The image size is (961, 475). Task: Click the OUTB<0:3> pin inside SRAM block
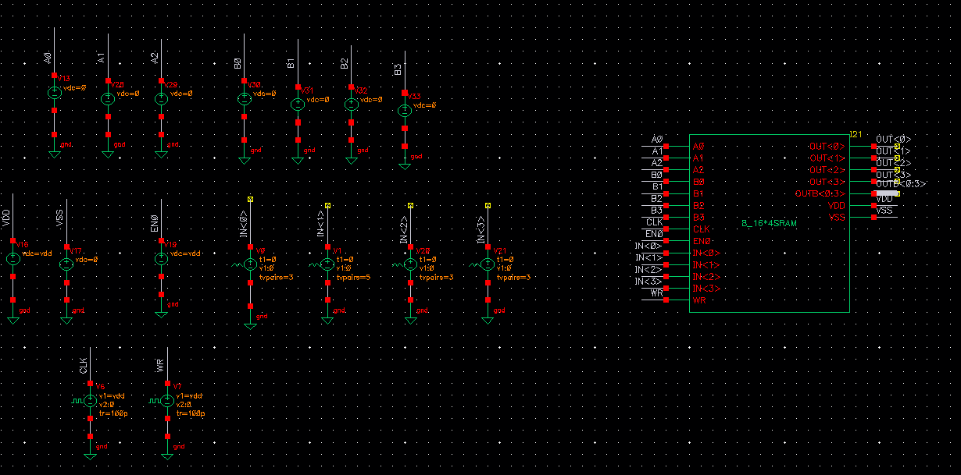820,193
